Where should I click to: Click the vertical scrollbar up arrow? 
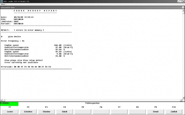tap(183, 10)
